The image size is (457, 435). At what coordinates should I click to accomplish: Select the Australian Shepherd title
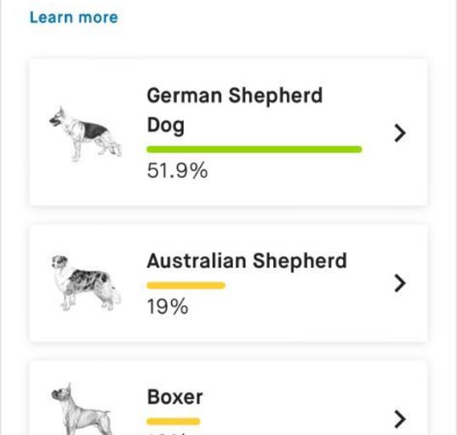(247, 261)
